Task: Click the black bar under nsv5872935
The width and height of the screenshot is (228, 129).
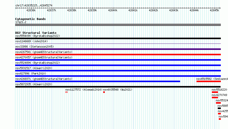Action: pos(118,87)
